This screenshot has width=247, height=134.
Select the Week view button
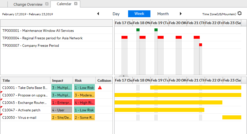point(139,14)
